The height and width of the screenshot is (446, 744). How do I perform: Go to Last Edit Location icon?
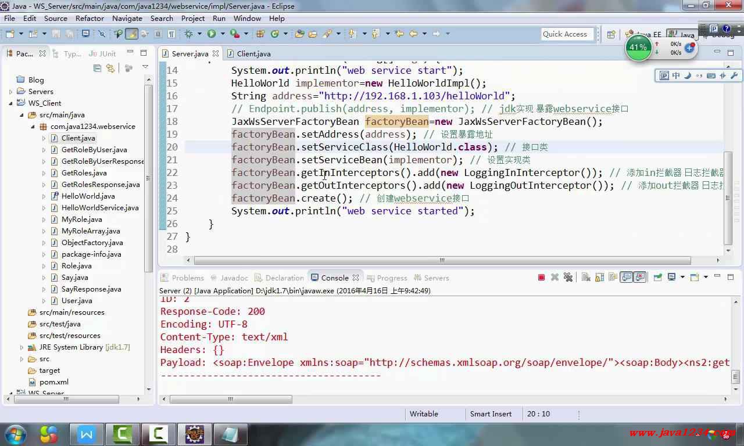(x=399, y=34)
